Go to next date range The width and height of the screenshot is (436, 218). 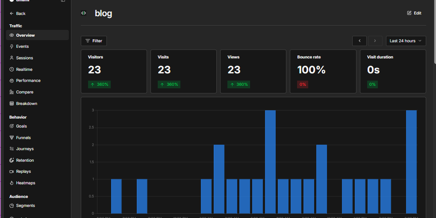click(375, 41)
